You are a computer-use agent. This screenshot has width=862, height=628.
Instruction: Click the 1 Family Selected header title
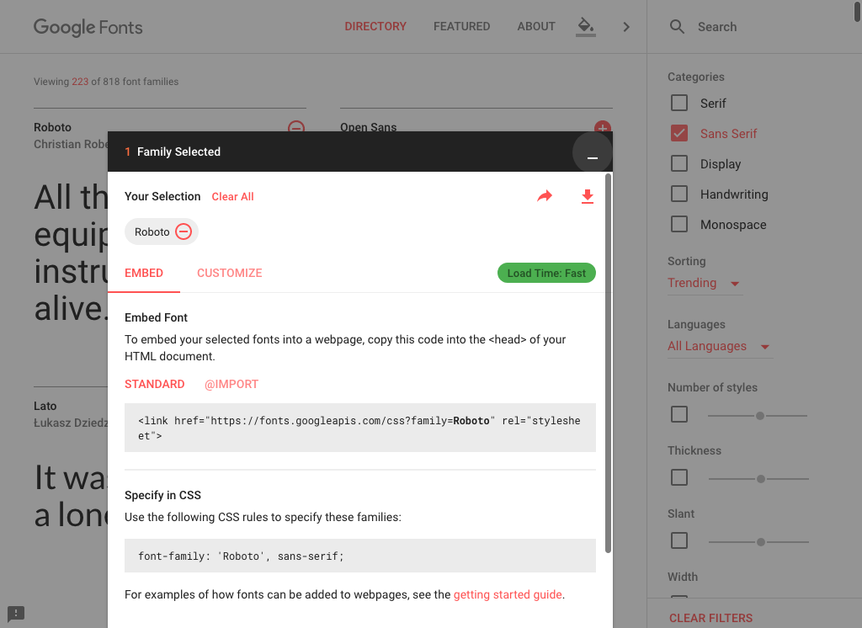[x=172, y=152]
